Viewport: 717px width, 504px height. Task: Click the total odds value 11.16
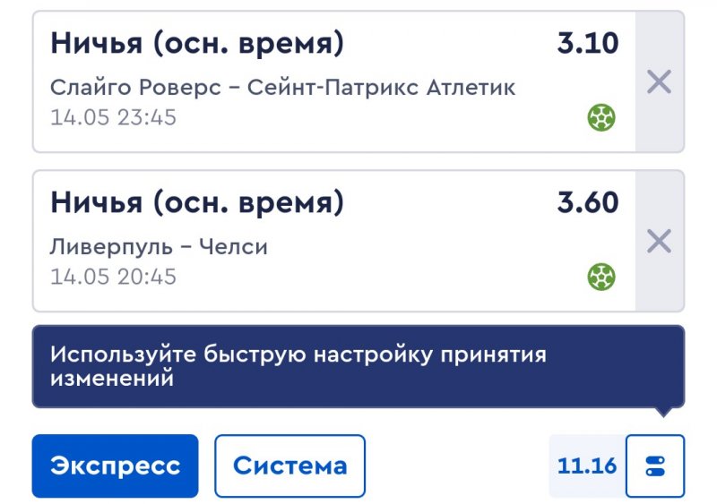[587, 466]
